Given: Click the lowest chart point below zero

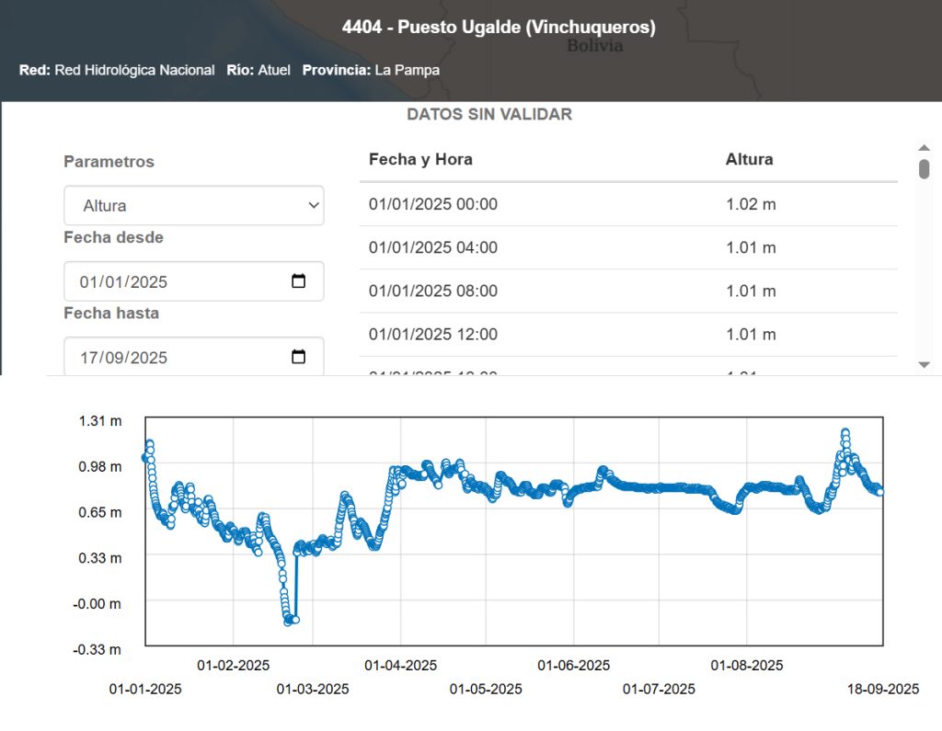Looking at the screenshot, I should [x=289, y=622].
